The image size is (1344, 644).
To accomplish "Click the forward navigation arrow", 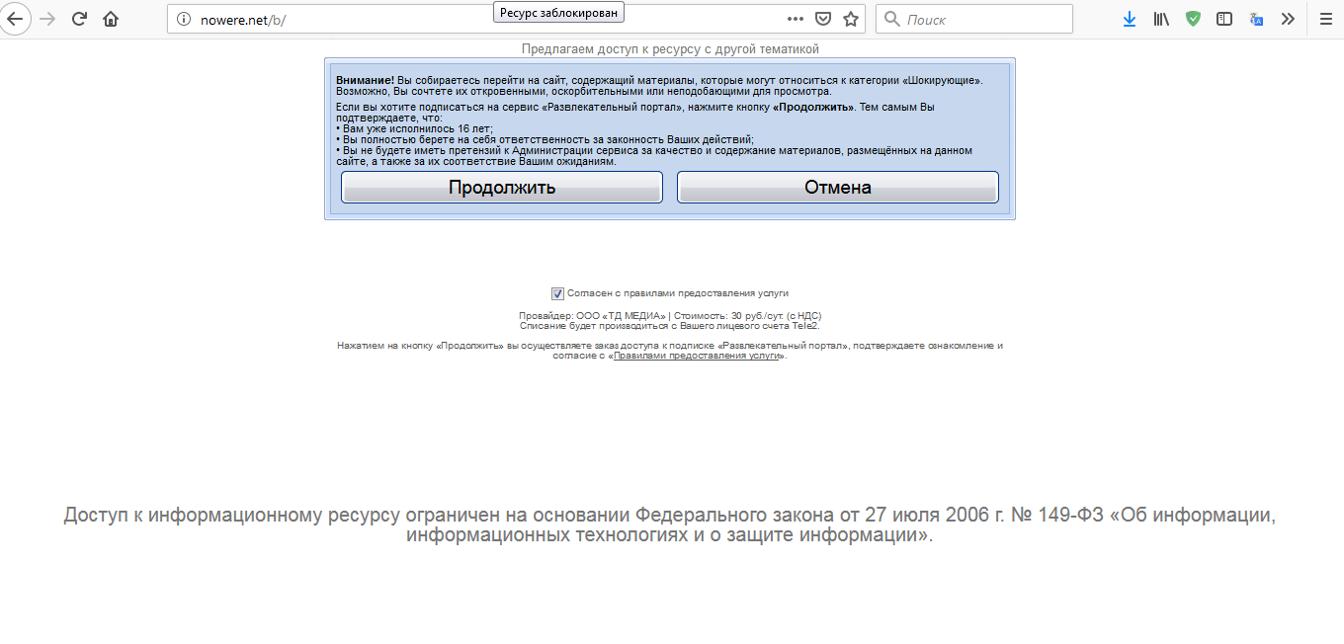I will click(46, 19).
